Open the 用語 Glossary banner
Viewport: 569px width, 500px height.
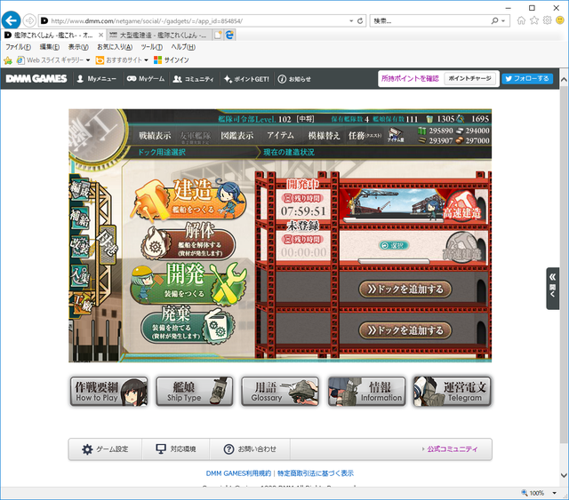point(280,392)
